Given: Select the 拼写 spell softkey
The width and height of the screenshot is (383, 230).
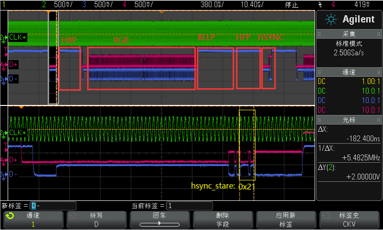Looking at the screenshot, I should pyautogui.click(x=96, y=220).
